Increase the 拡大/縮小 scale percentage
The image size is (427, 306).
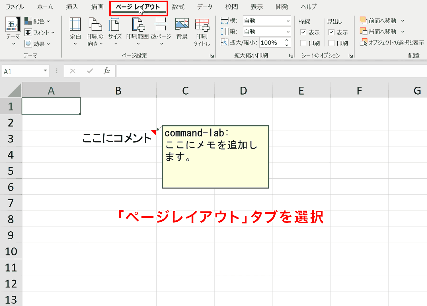(287, 40)
